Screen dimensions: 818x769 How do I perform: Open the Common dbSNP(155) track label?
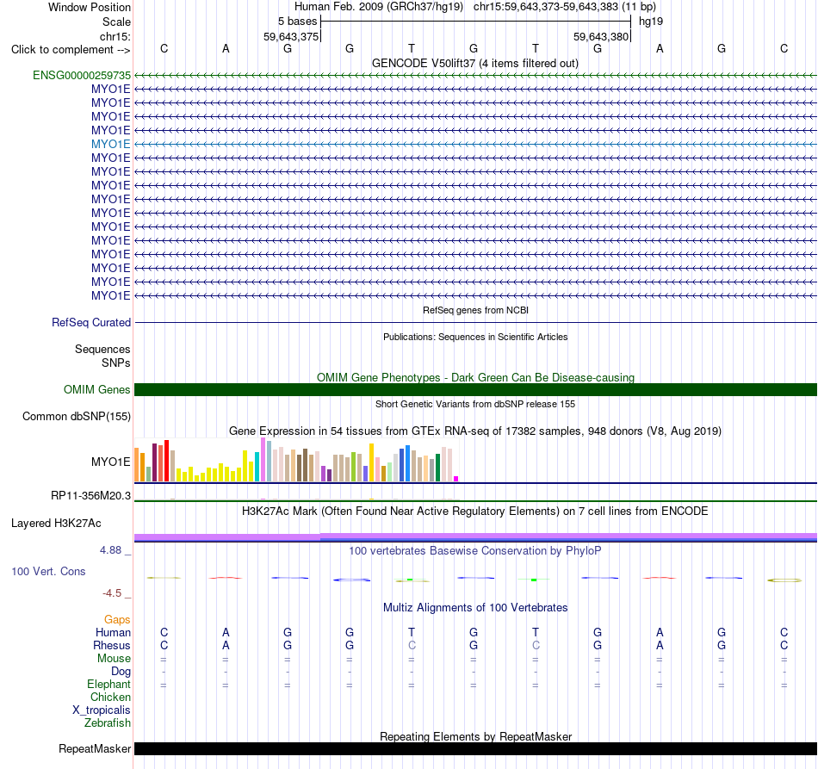click(77, 416)
